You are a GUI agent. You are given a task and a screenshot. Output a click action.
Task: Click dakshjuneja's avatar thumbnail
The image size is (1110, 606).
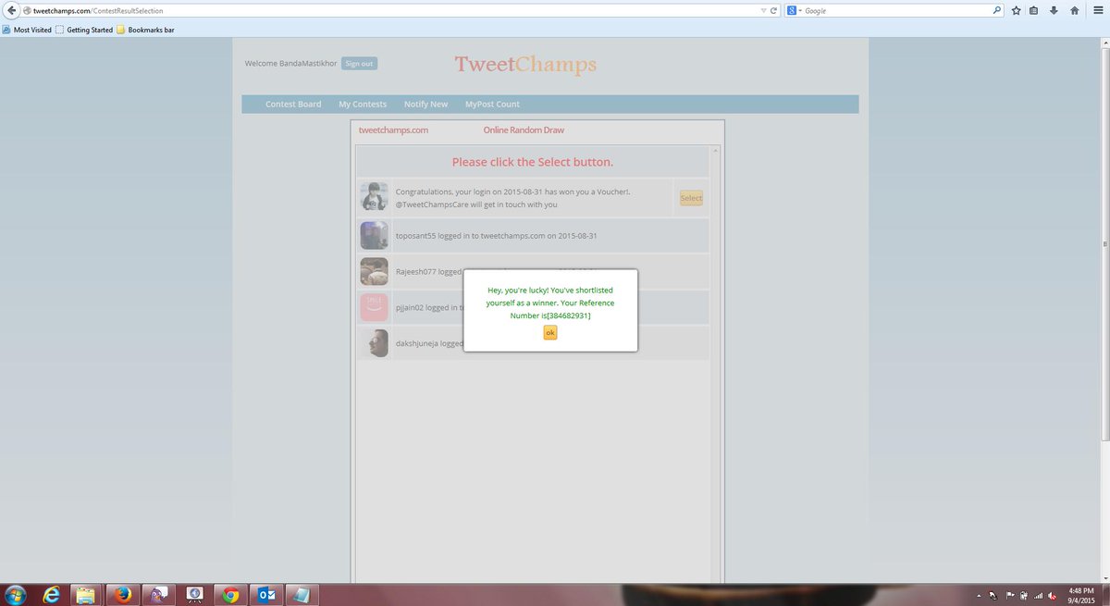pos(374,343)
